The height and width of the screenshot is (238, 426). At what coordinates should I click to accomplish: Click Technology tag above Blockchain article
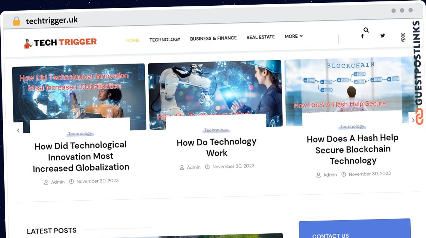(352, 126)
